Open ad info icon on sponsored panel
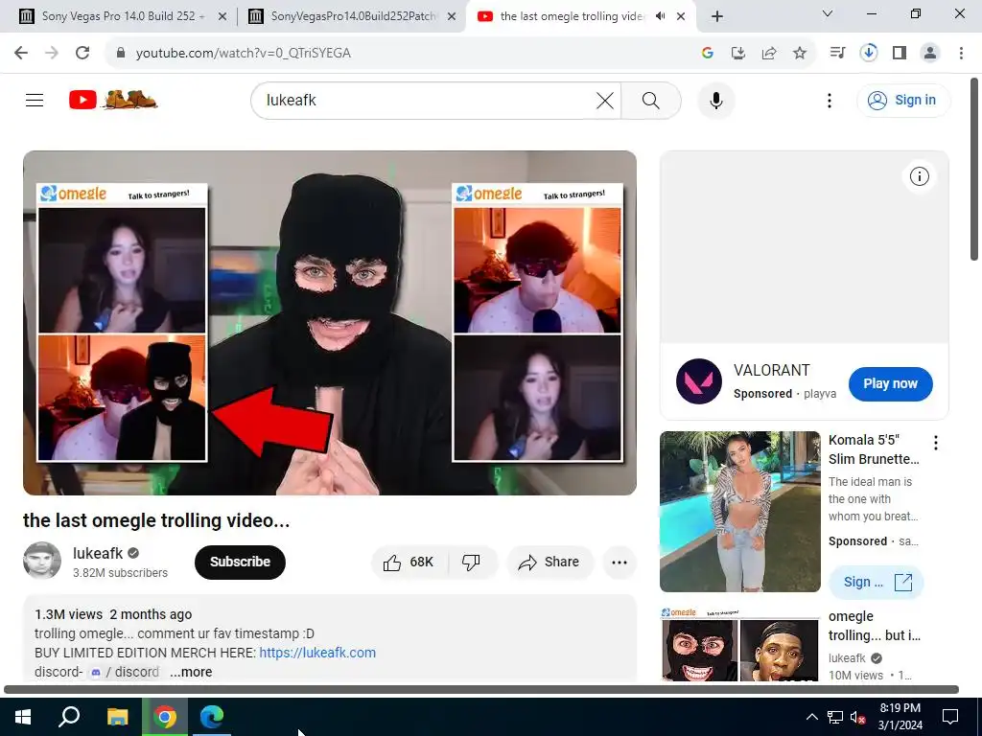The image size is (982, 736). point(919,177)
